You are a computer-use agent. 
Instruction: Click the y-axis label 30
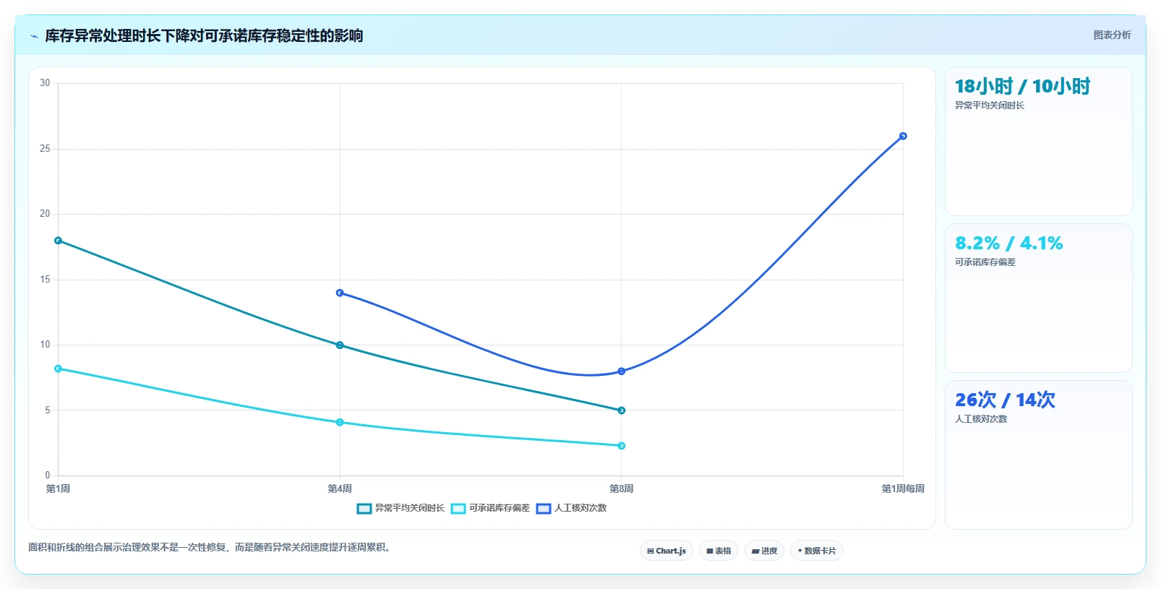pos(46,83)
